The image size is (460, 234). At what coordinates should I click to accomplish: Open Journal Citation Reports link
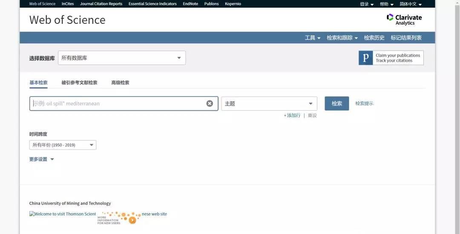[x=101, y=4]
